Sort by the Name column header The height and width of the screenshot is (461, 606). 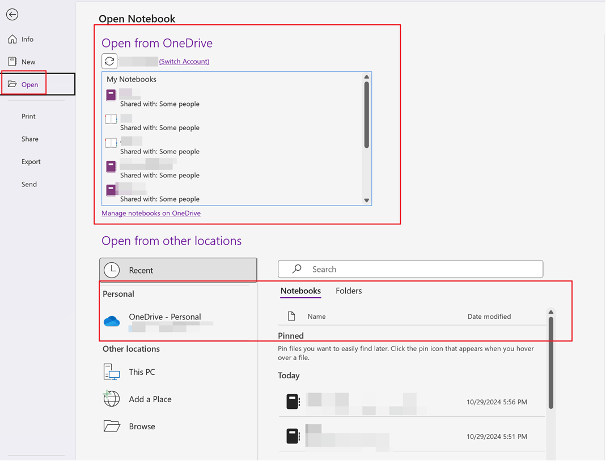pyautogui.click(x=316, y=317)
